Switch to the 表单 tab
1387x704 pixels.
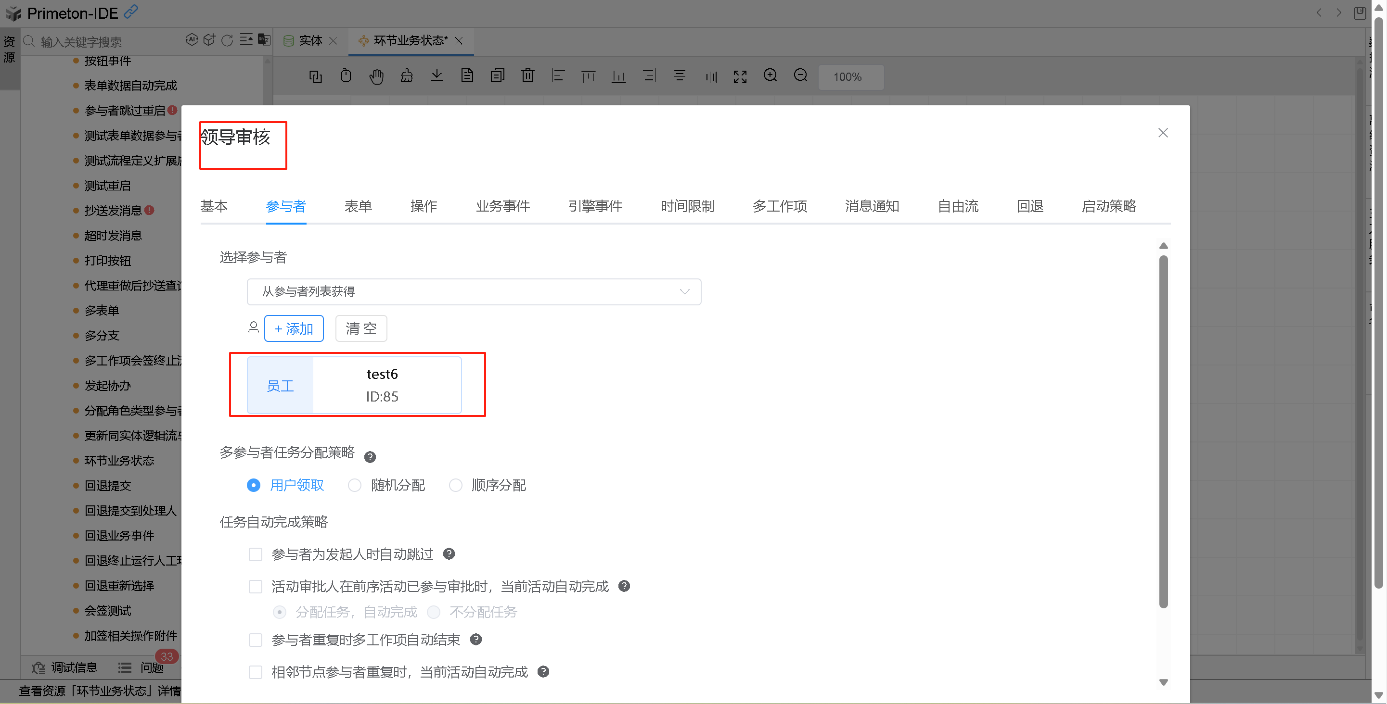click(358, 206)
